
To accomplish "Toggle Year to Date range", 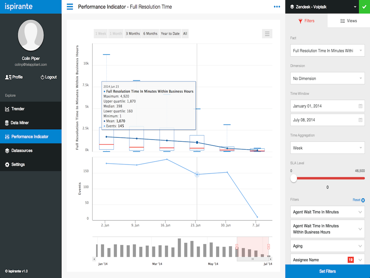I will tap(170, 34).
